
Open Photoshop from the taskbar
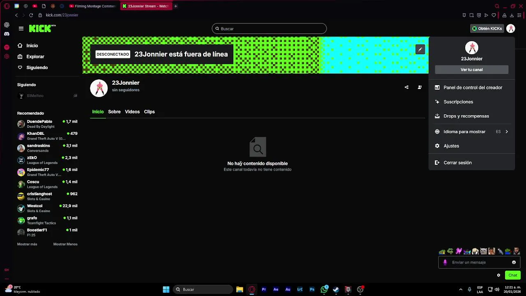tap(312, 289)
